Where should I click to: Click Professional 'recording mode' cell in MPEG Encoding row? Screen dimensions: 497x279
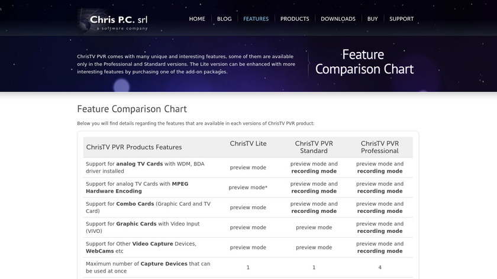point(380,187)
